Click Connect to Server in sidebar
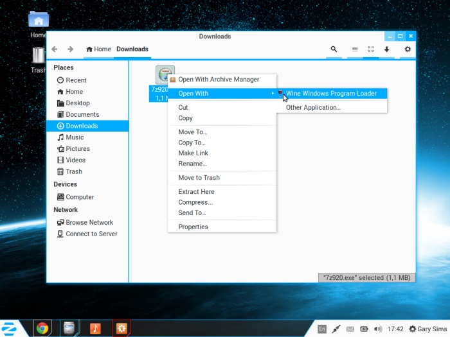This screenshot has height=337, width=450. pos(91,234)
